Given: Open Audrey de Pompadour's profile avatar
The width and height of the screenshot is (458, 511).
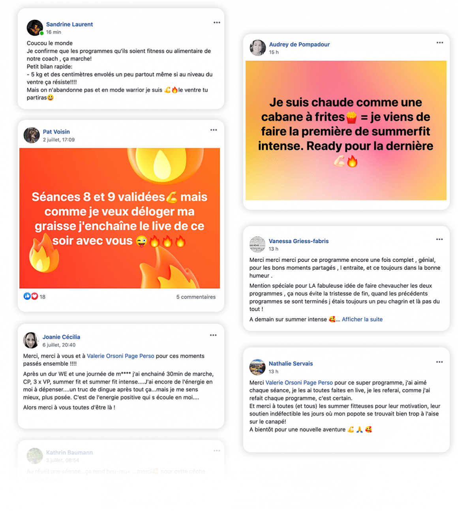Looking at the screenshot, I should 258,48.
